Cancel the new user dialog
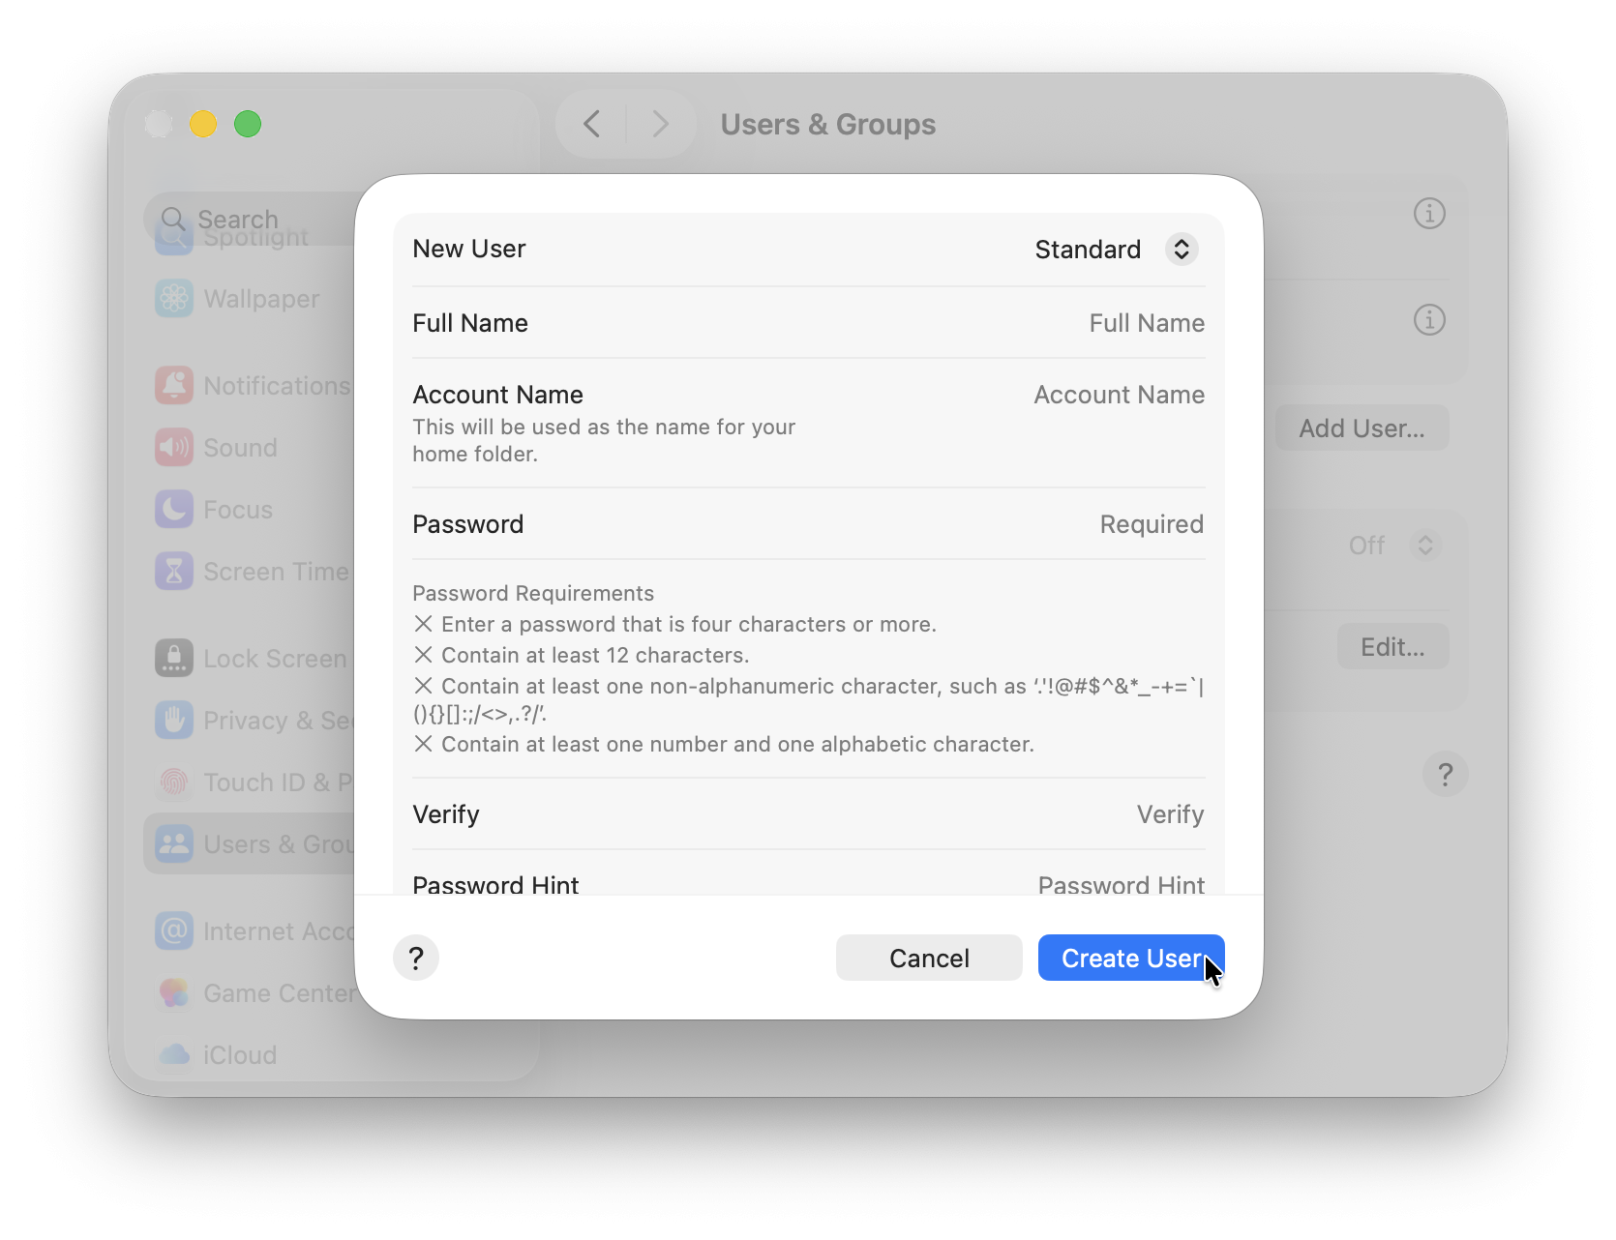The image size is (1616, 1240). pos(928,958)
